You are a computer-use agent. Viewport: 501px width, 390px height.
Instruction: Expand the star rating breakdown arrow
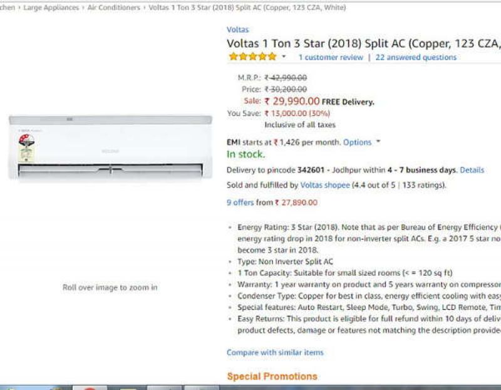284,57
